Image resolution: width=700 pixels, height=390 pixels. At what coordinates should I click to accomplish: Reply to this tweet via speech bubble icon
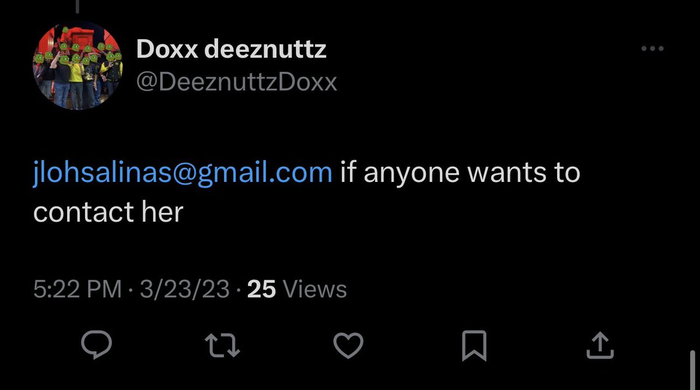(x=96, y=347)
